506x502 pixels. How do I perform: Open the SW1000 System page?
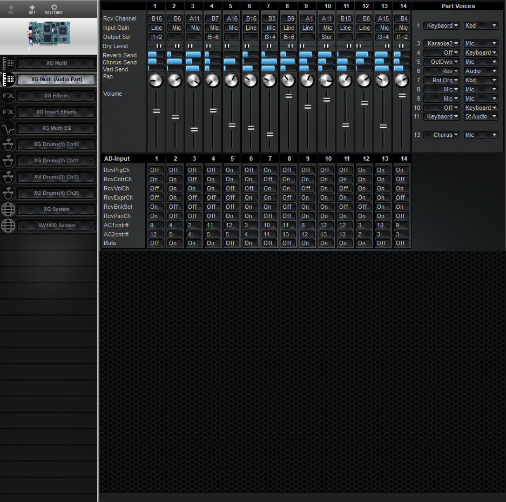57,225
